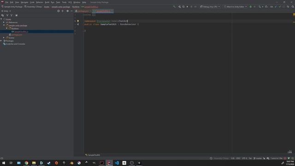Screen dimensions: 295x166
Task: Open Chrome from the taskbar
Action: 26,163
